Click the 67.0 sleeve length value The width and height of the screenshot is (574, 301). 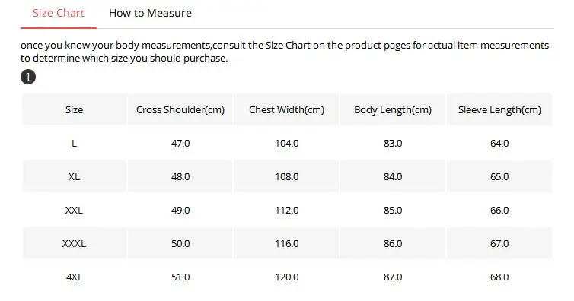(499, 244)
